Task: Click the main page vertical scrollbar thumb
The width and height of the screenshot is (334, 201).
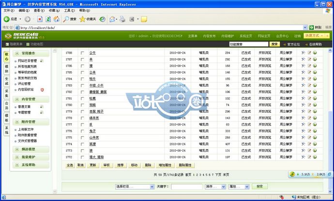Action: (330, 149)
